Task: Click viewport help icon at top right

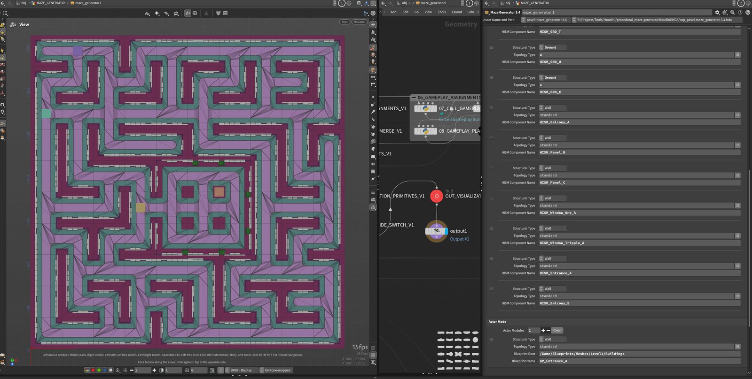Action: point(373,13)
